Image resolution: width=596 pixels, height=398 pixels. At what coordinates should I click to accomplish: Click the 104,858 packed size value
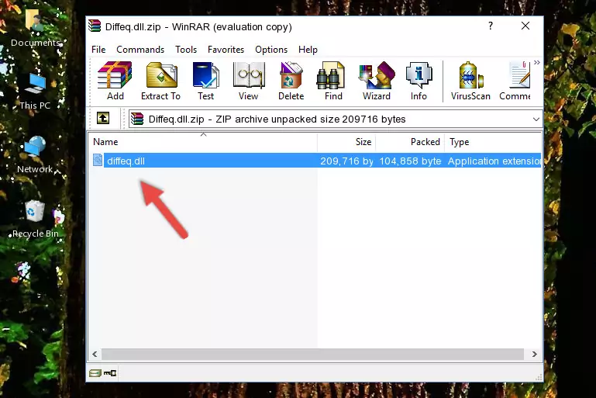(x=411, y=161)
